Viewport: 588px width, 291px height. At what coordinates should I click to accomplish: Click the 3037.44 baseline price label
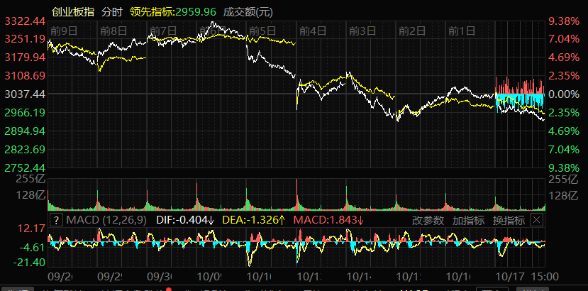tap(25, 94)
